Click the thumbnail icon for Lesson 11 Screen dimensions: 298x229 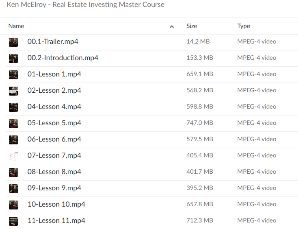13,221
